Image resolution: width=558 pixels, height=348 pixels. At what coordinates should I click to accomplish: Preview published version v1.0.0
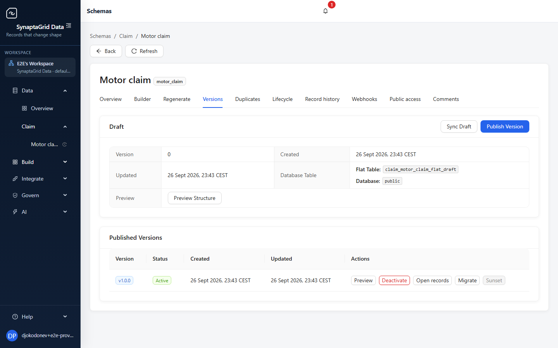pos(363,280)
